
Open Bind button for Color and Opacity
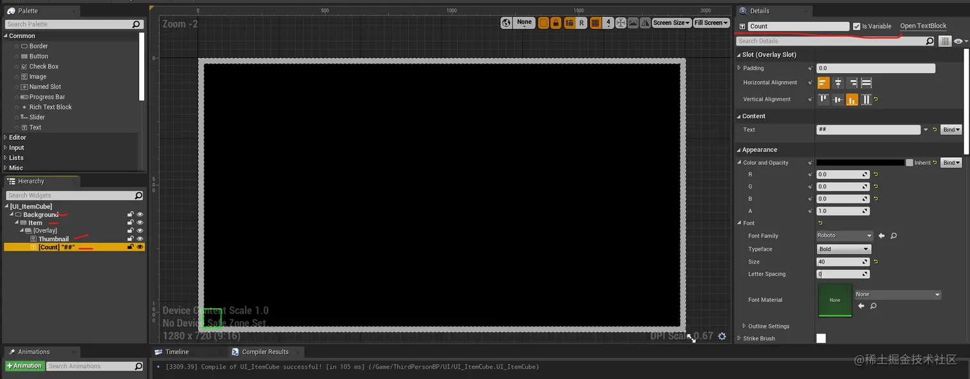(x=951, y=163)
